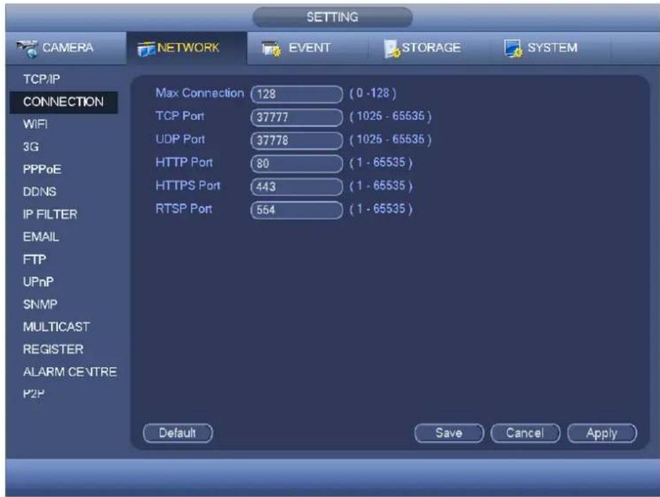Open P2P settings in sidebar
Screen dimensions: 660x497
pos(34,394)
